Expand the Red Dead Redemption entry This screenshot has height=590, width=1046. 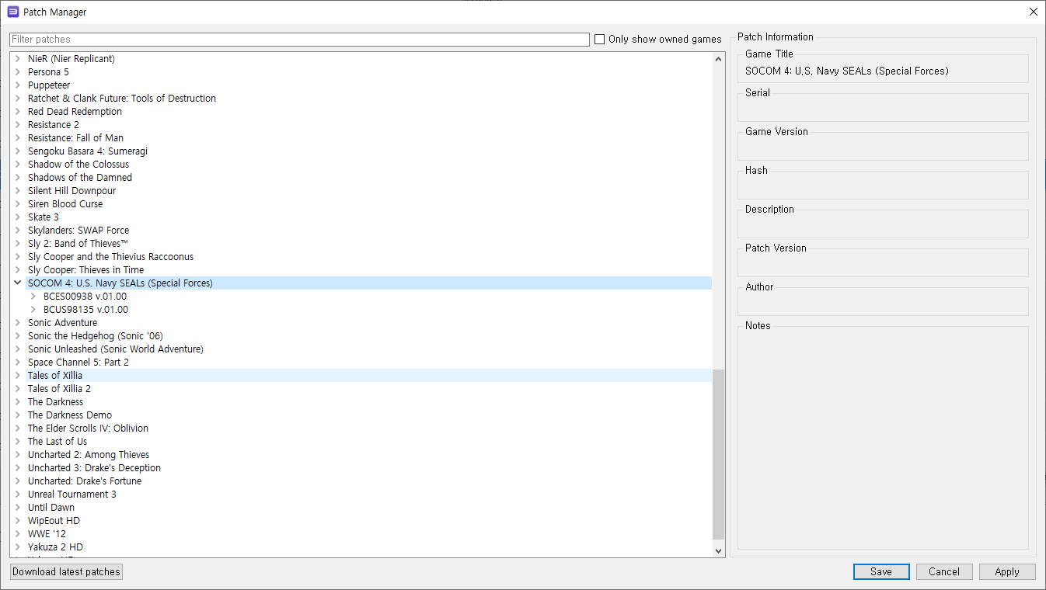[17, 112]
